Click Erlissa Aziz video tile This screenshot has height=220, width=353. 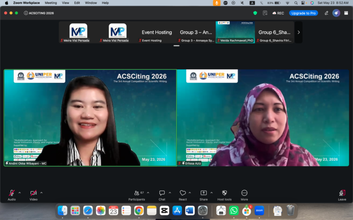[263, 118]
